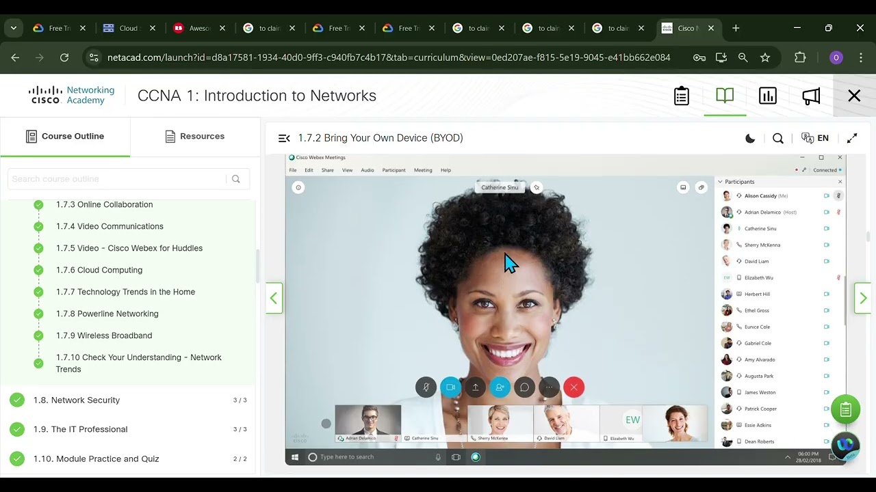Open Webex Meeting menu
This screenshot has height=492, width=876.
[423, 170]
